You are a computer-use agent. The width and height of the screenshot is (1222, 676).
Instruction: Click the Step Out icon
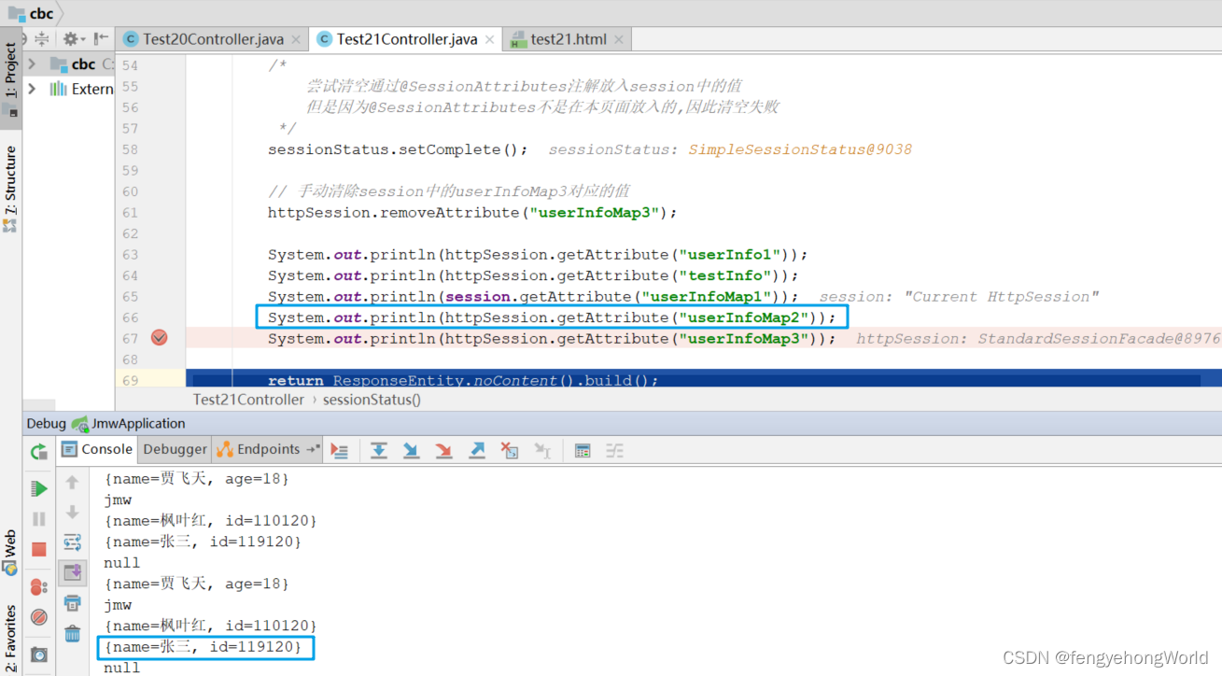tap(477, 451)
